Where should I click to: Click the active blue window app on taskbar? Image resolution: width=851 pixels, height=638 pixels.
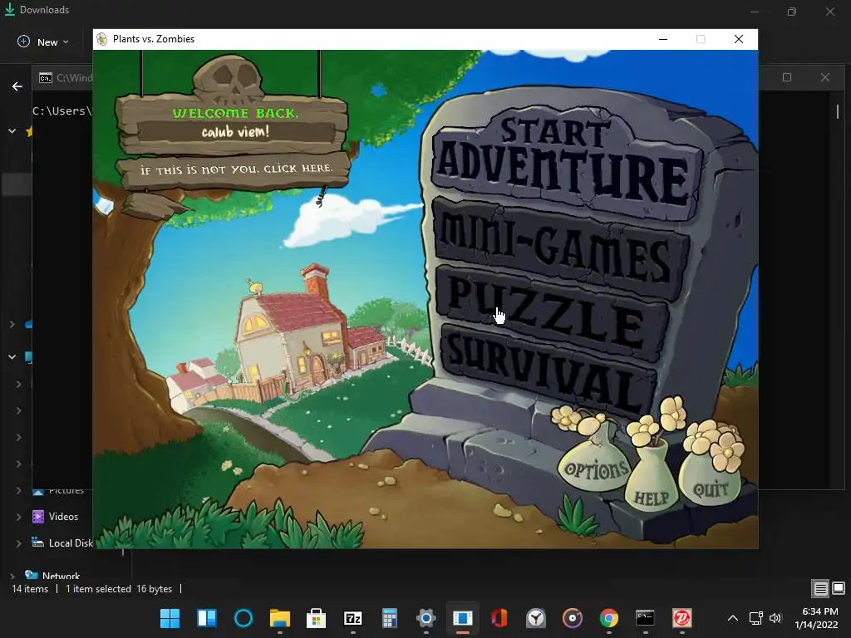(462, 618)
